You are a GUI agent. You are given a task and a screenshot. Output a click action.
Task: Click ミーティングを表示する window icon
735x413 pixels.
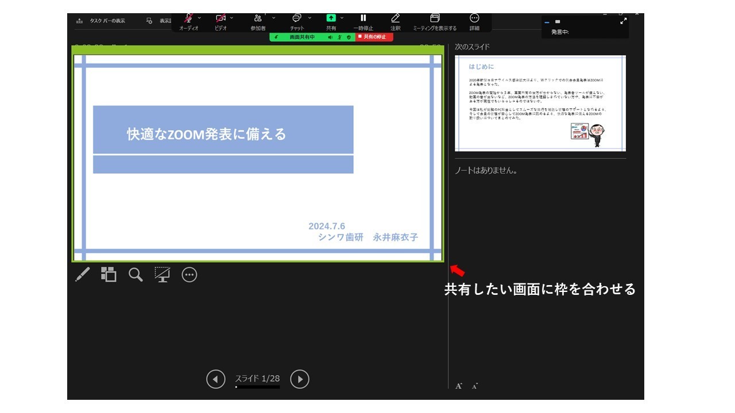click(435, 18)
